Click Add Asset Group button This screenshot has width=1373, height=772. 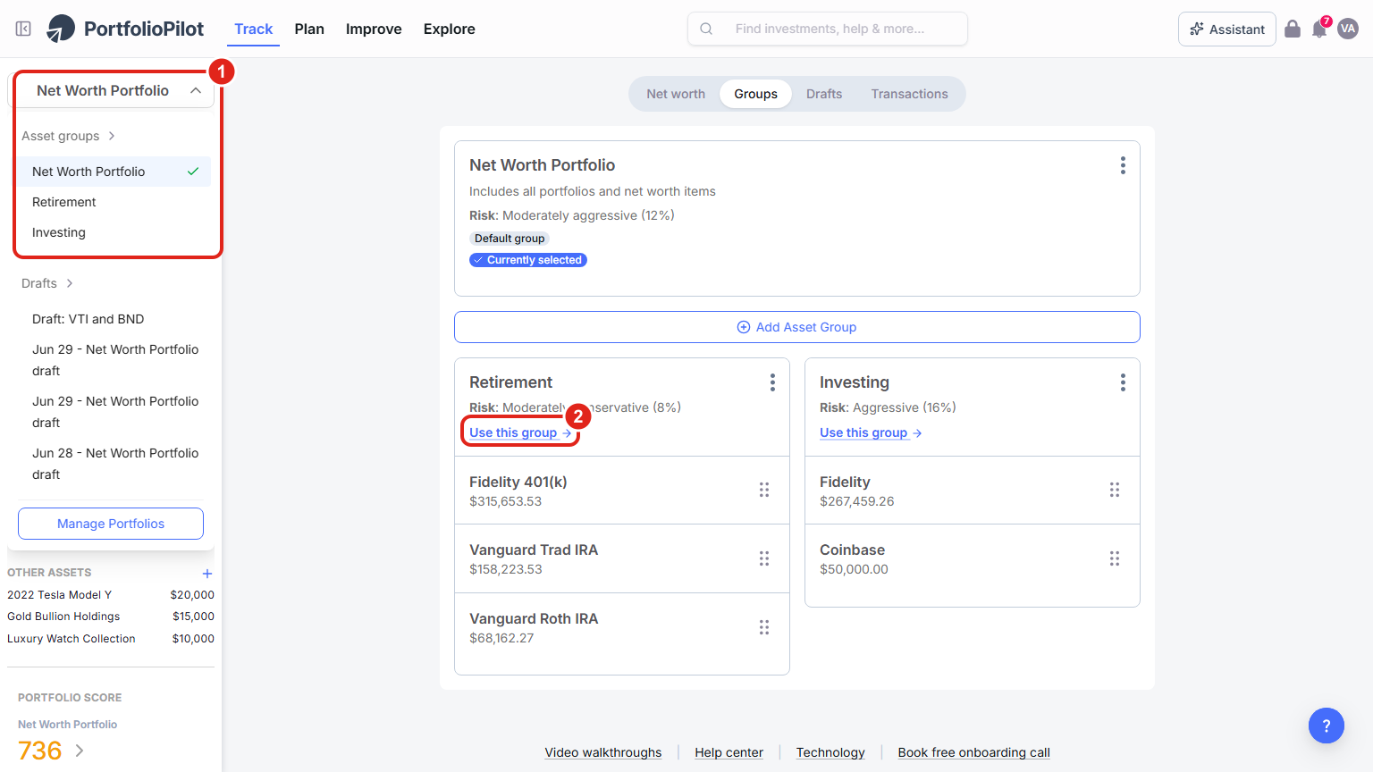point(797,327)
